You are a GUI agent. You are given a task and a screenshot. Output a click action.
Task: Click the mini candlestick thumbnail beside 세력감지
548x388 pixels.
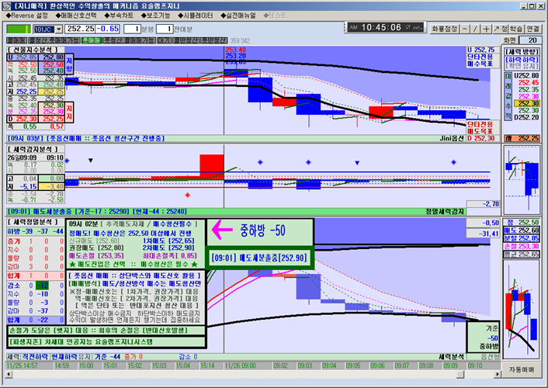[522, 180]
